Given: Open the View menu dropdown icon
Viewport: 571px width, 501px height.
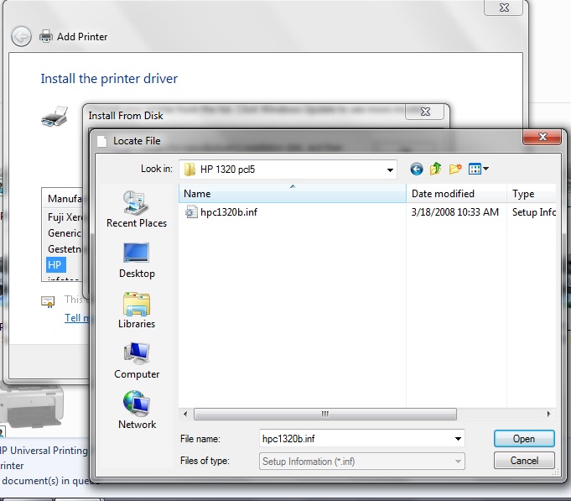Looking at the screenshot, I should click(x=479, y=169).
